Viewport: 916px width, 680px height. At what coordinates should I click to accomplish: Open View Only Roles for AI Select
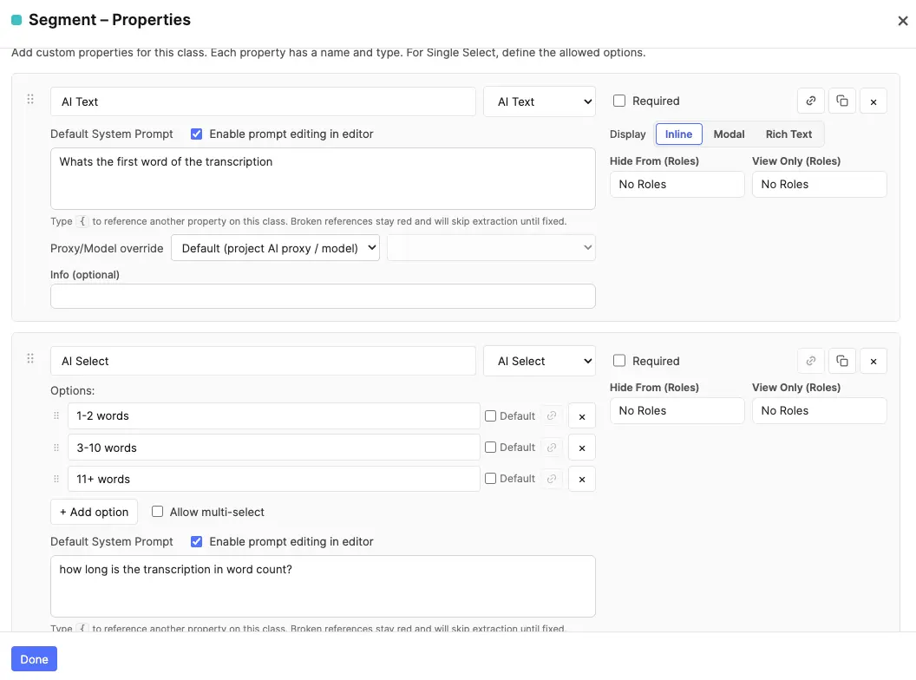pos(819,410)
